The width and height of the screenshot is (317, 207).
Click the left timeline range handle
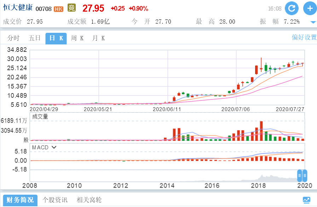point(299,176)
